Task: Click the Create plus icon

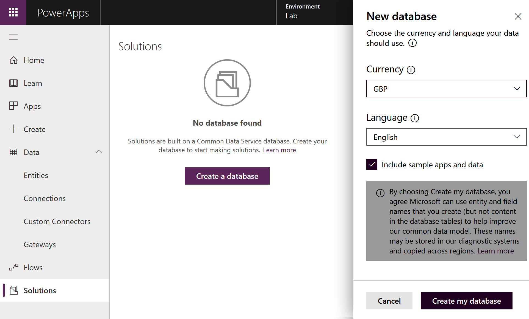Action: tap(13, 129)
